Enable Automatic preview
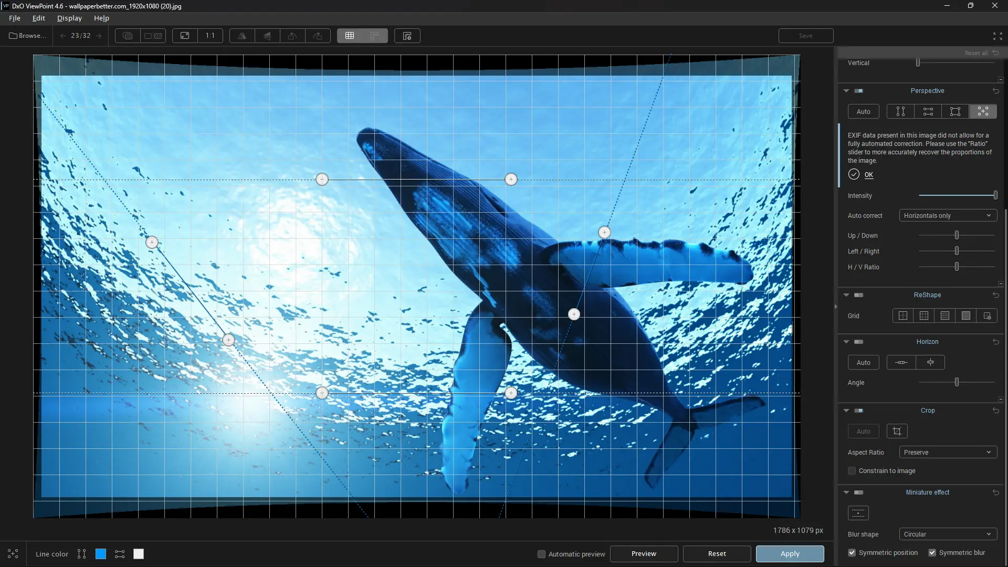Screen dimensions: 1008x567 pos(541,554)
